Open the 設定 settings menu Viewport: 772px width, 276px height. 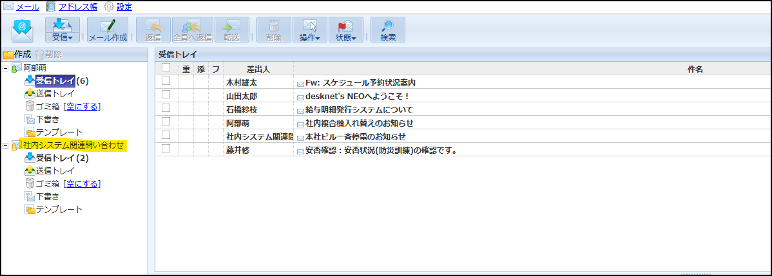[124, 6]
